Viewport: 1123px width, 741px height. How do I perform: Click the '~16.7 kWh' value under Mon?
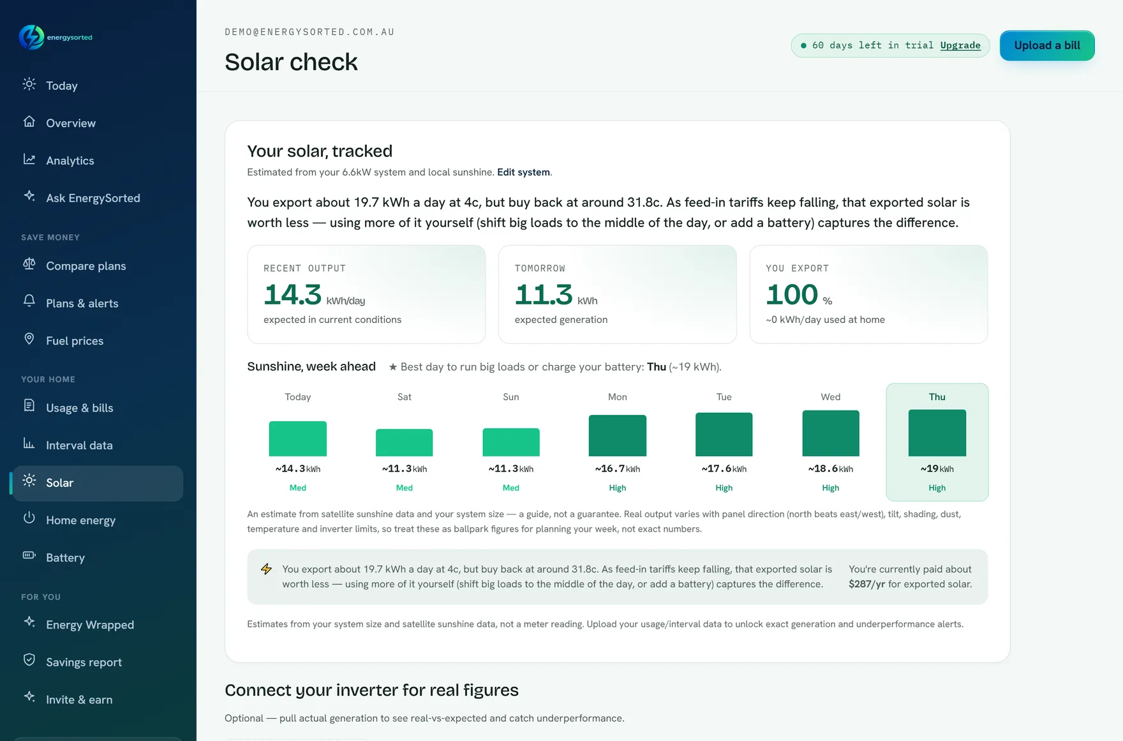[x=618, y=469]
